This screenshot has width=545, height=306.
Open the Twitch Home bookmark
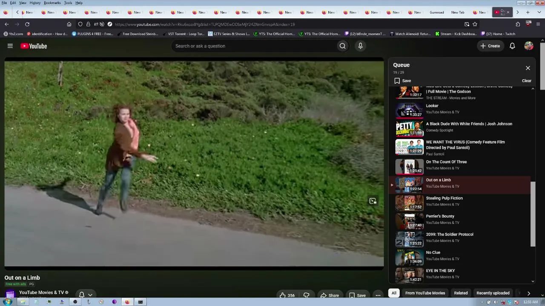(x=498, y=34)
